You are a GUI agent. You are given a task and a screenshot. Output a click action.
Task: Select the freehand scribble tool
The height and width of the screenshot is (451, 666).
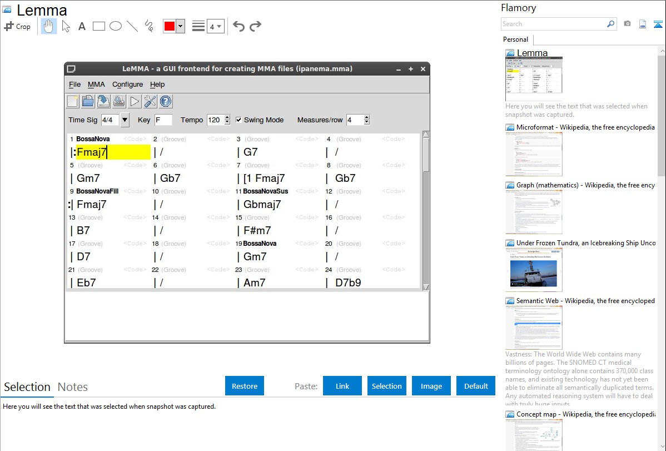pos(149,26)
